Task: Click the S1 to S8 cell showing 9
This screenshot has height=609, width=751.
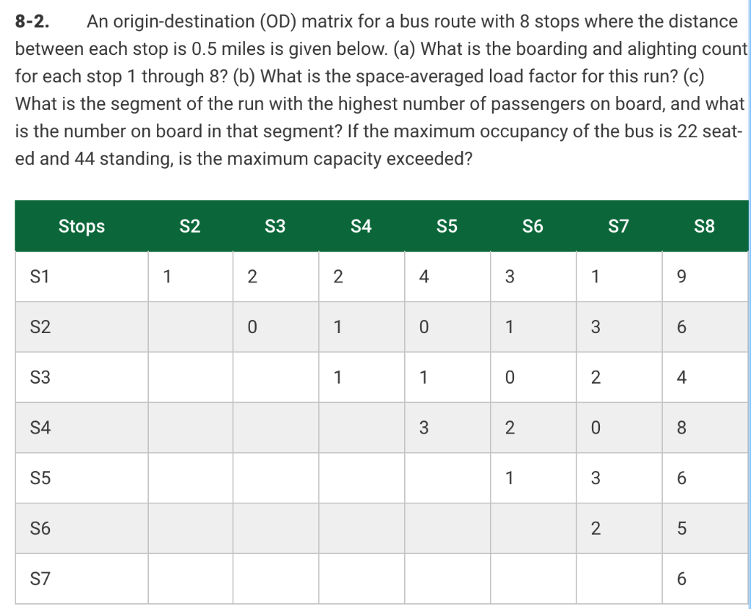Action: [x=705, y=277]
